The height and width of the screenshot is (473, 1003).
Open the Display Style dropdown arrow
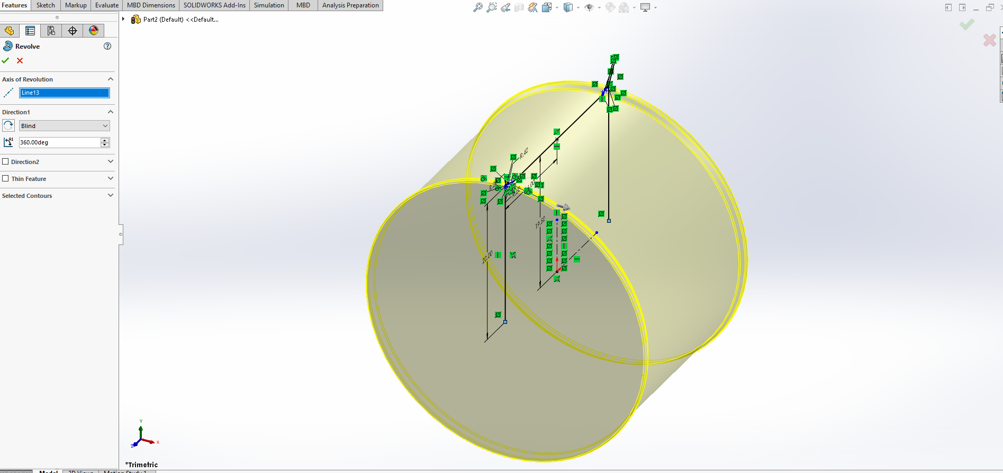pyautogui.click(x=578, y=7)
